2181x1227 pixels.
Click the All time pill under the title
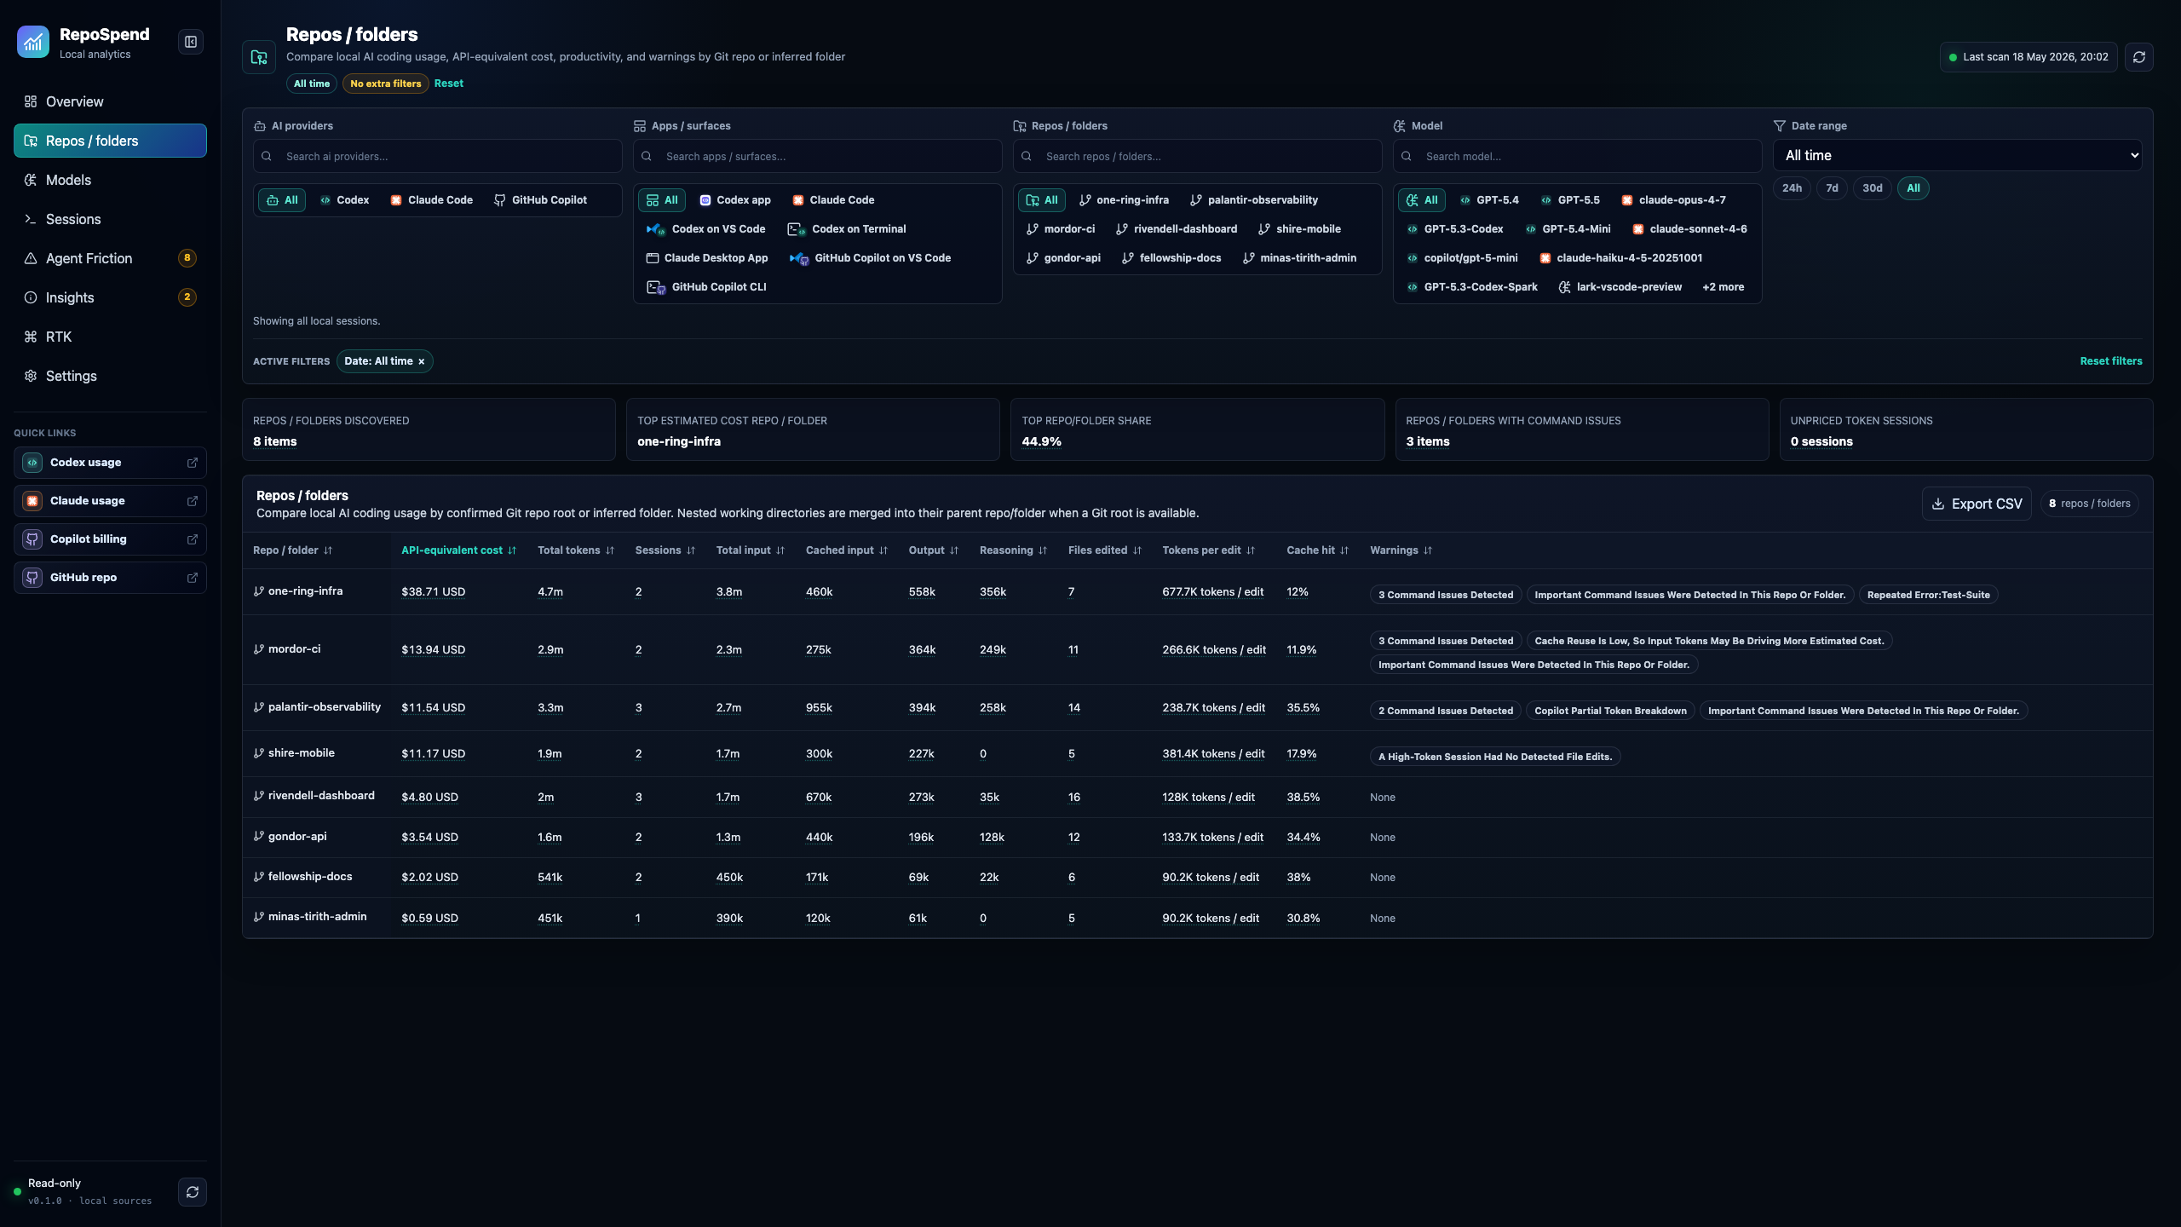[x=312, y=84]
